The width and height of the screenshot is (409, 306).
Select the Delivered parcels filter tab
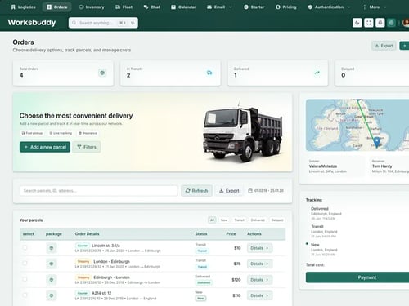click(258, 220)
